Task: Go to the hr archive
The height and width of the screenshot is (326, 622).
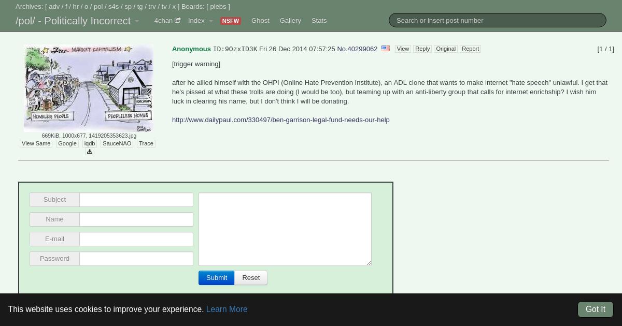Action: (76, 7)
